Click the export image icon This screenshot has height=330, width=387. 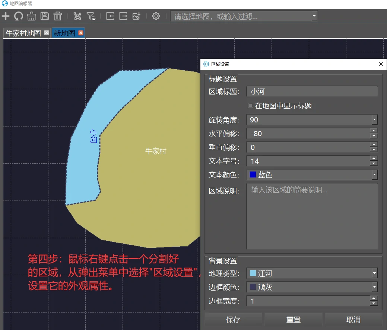[136, 16]
